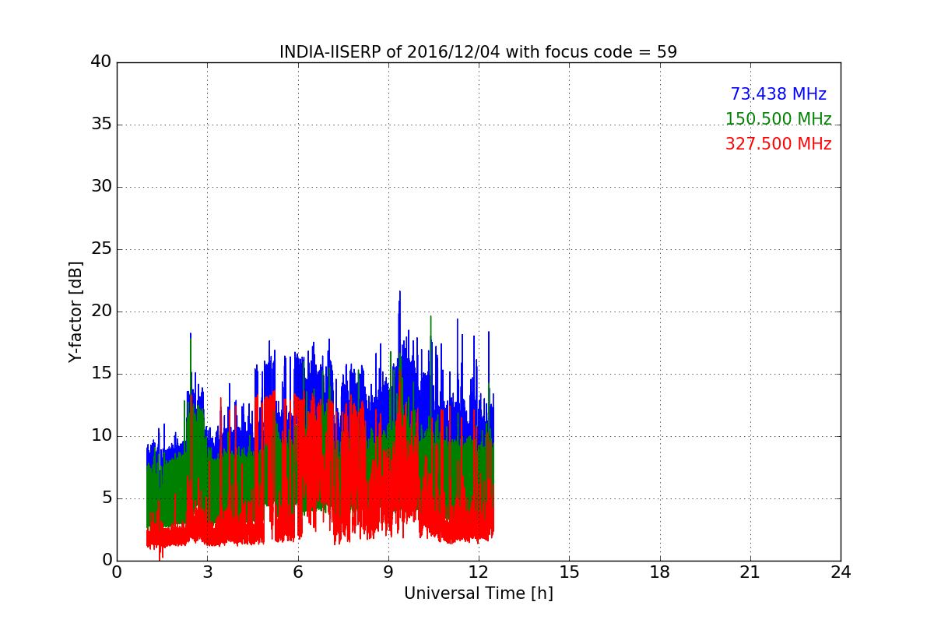This screenshot has width=934, height=623.
Task: Click the x-axis tick label 3
Action: [x=207, y=572]
